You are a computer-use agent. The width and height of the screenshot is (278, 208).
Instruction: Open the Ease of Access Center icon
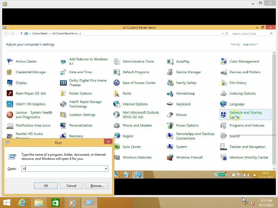(117, 83)
